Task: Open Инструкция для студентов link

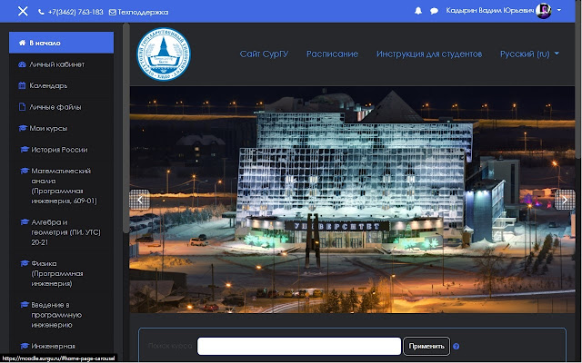Action: pyautogui.click(x=429, y=54)
